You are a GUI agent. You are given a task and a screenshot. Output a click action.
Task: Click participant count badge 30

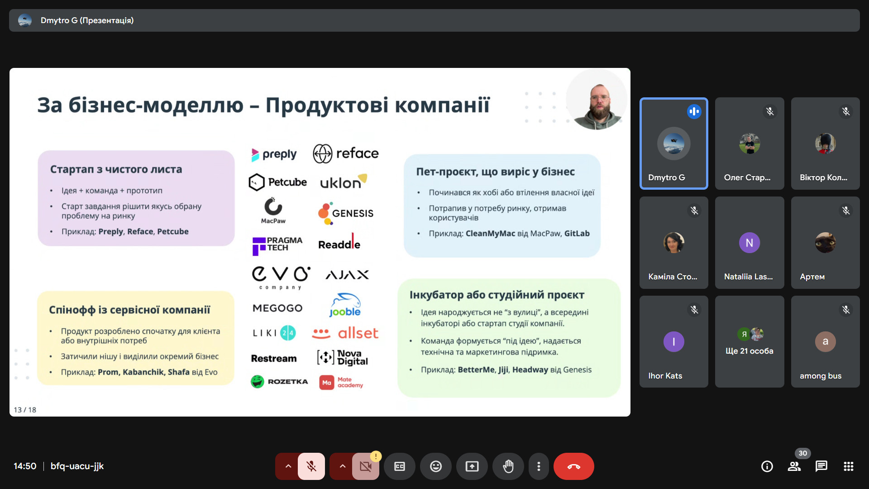802,453
